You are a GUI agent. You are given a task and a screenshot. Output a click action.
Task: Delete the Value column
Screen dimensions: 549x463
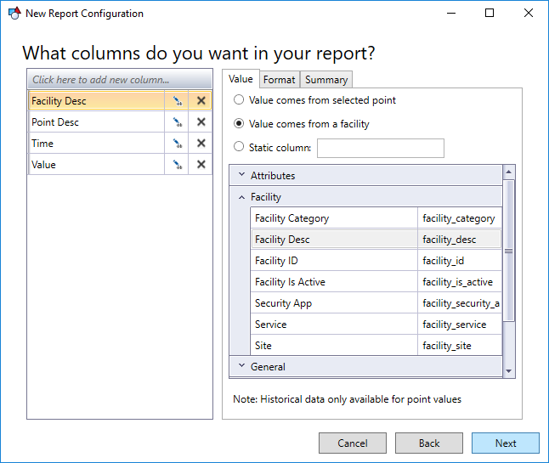point(201,165)
